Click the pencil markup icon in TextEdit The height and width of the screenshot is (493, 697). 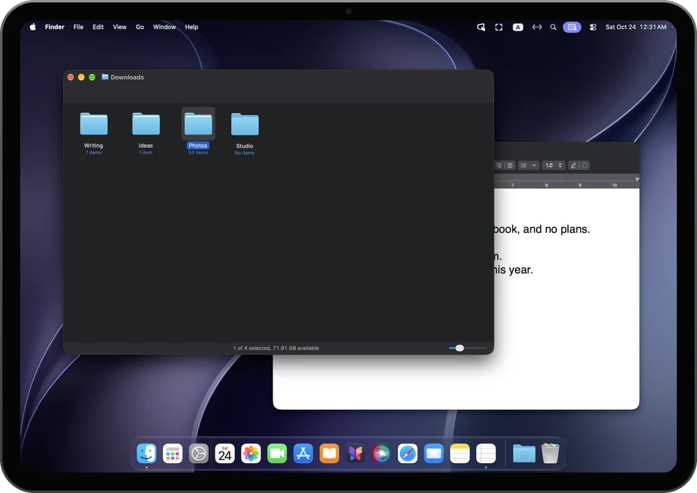(x=574, y=165)
